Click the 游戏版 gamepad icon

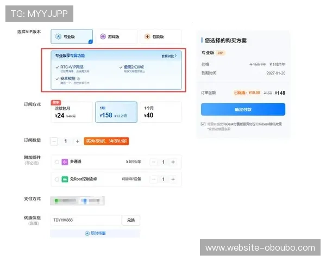coord(103,36)
